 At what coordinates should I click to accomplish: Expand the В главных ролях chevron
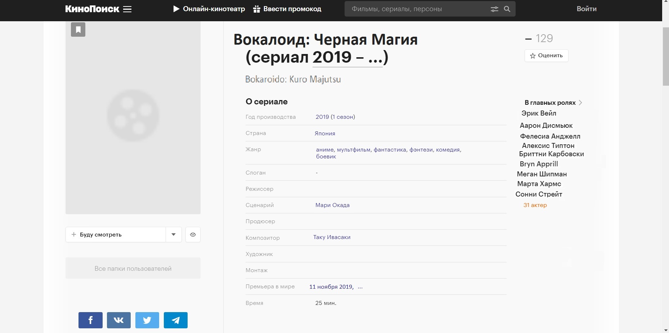[580, 103]
